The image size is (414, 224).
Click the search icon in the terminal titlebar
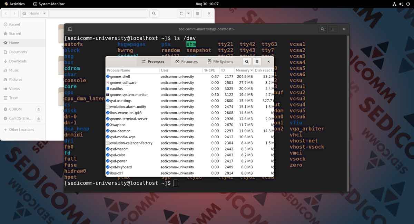(x=322, y=29)
